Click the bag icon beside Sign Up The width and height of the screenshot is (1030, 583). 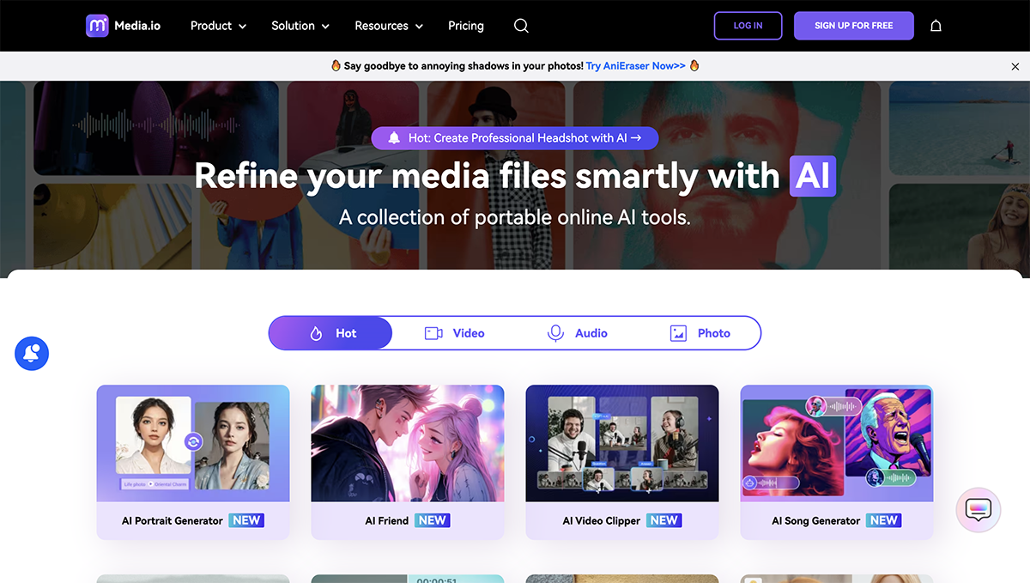pyautogui.click(x=936, y=26)
